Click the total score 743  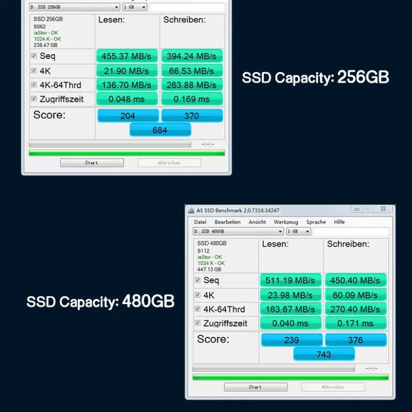coord(323,355)
